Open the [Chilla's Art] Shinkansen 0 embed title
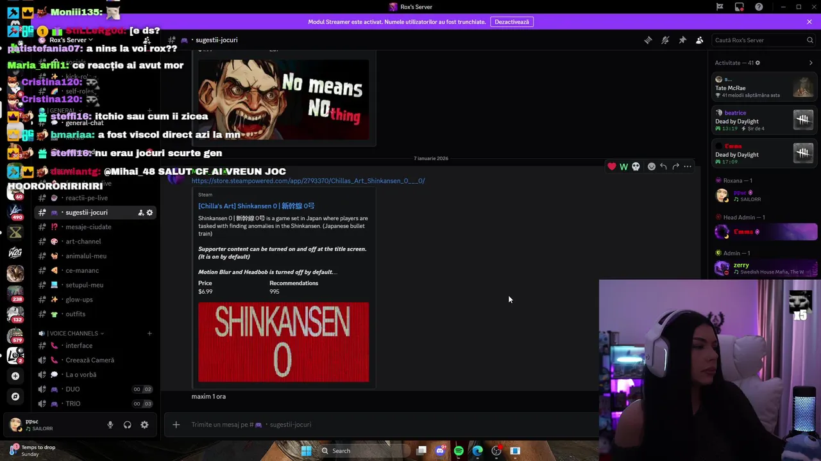Screen dimensions: 821x461 click(256, 206)
